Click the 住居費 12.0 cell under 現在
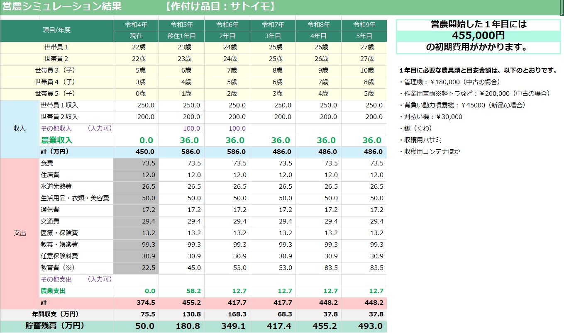 point(136,175)
